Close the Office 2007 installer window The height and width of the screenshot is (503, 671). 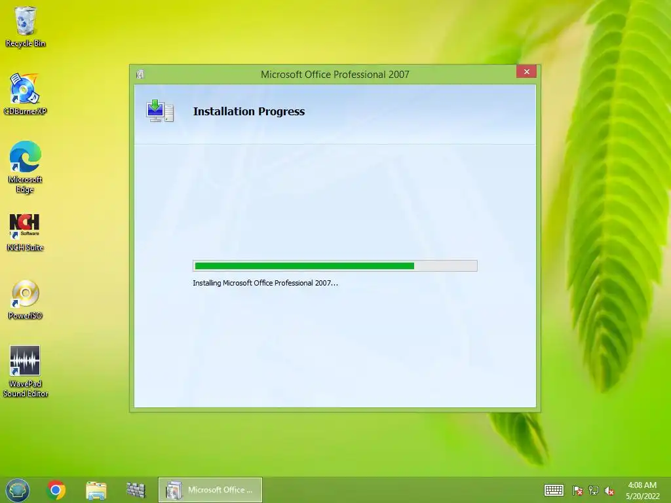point(526,71)
